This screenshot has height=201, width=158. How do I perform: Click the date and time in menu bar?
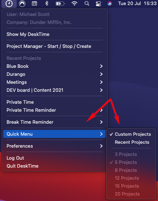(x=137, y=4)
